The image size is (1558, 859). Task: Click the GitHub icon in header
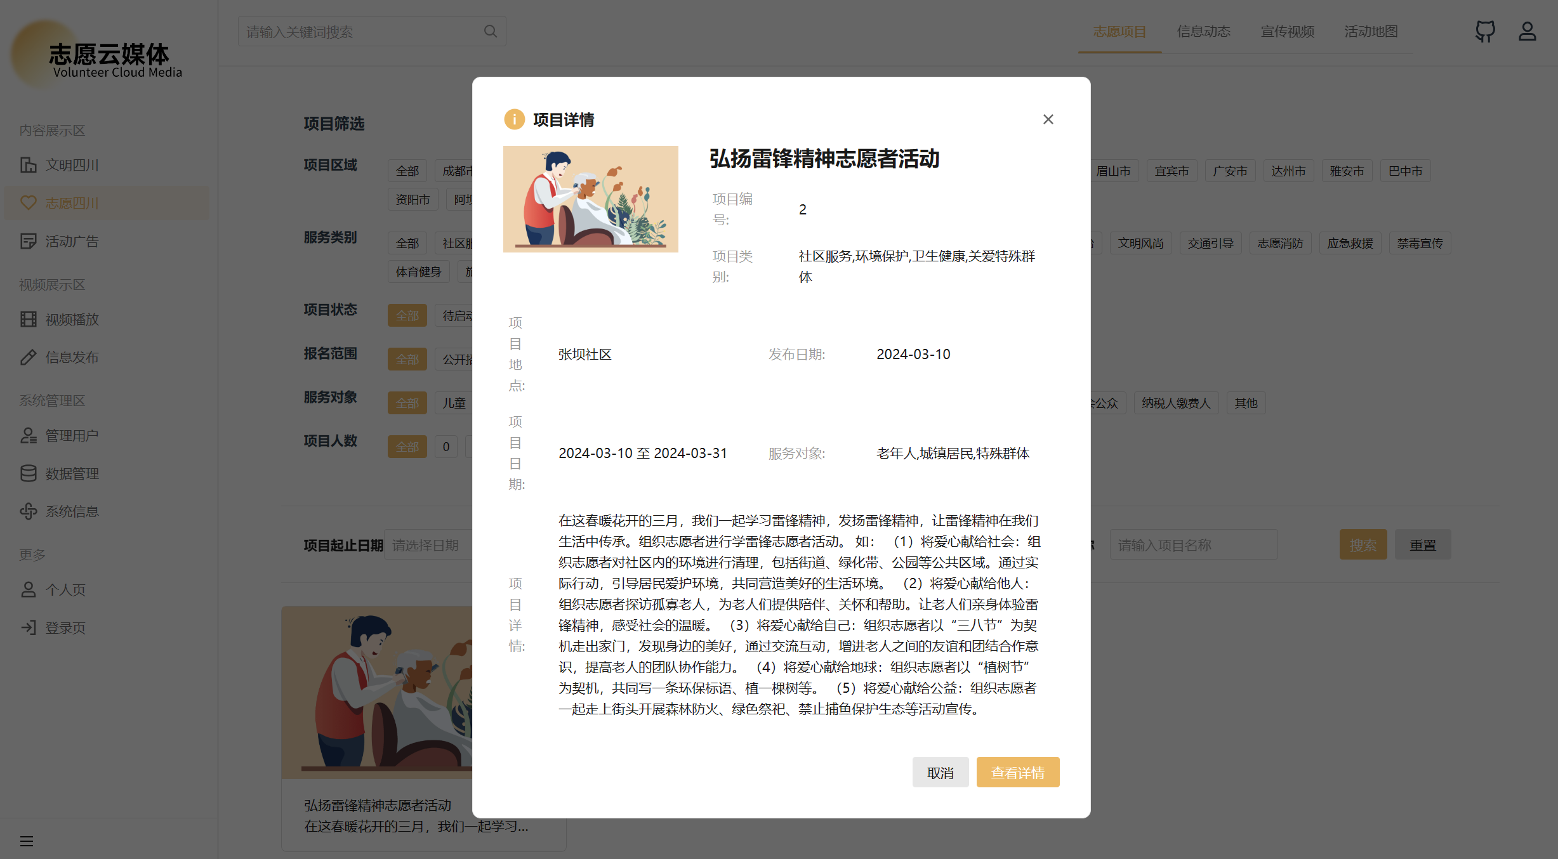coord(1484,31)
